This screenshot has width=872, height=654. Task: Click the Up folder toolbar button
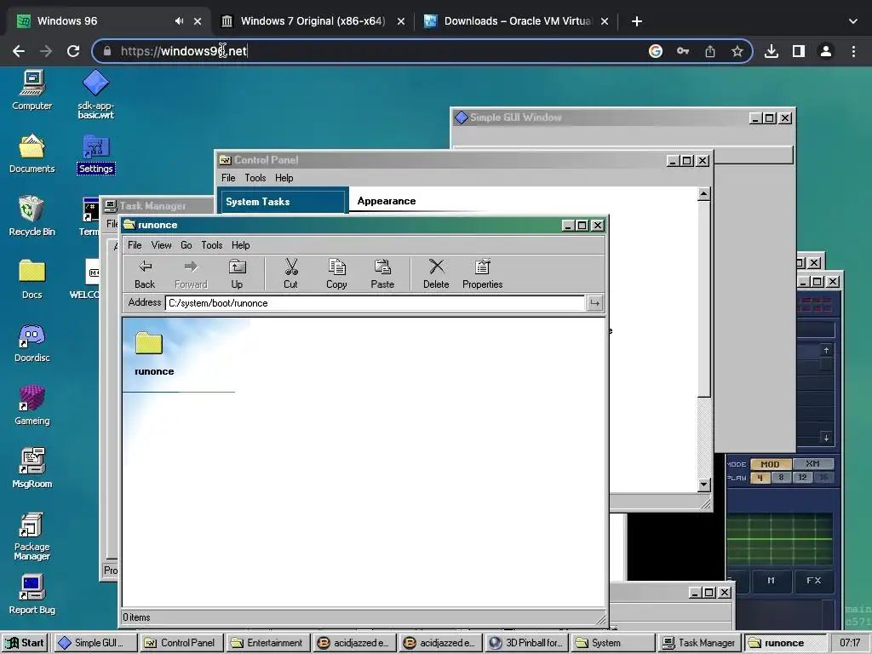[x=237, y=274]
